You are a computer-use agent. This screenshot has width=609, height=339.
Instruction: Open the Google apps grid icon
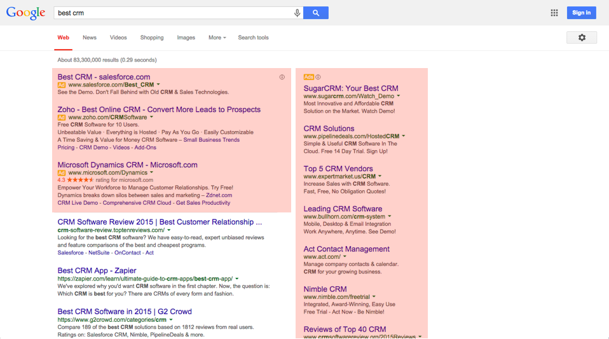pos(554,13)
